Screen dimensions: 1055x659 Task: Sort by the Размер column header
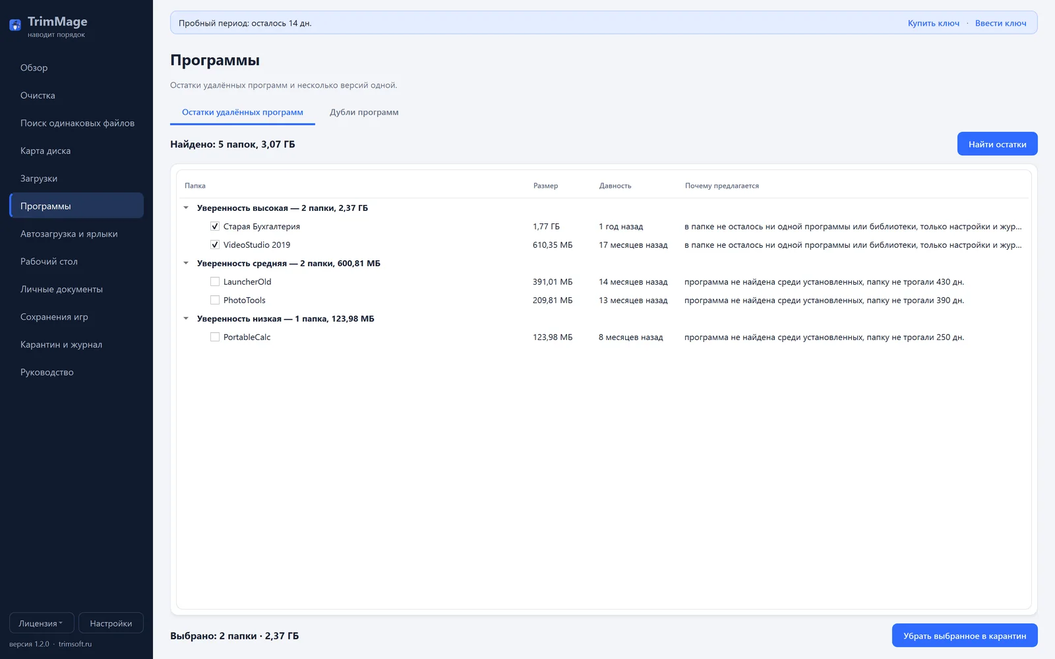[545, 186]
